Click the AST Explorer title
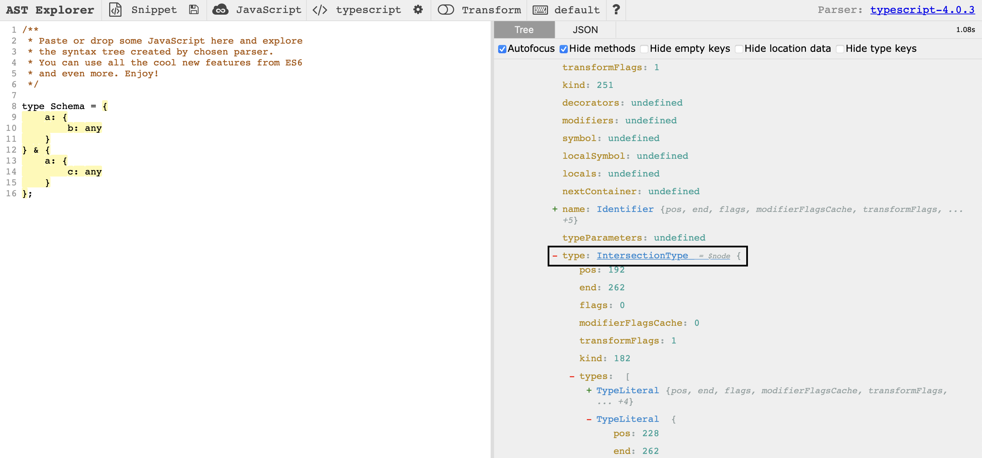Image resolution: width=982 pixels, height=458 pixels. pyautogui.click(x=50, y=10)
